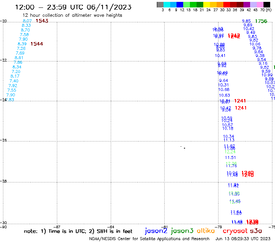Click the wave height value '9.49'
Screen dimensions: 275x242
click(x=251, y=32)
